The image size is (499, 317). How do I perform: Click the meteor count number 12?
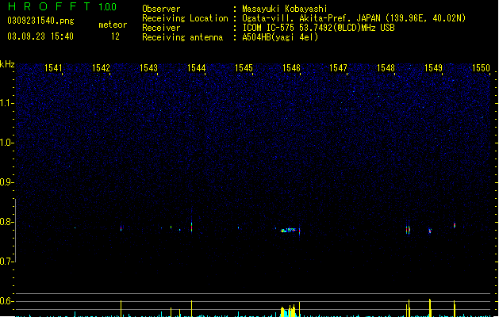(115, 36)
